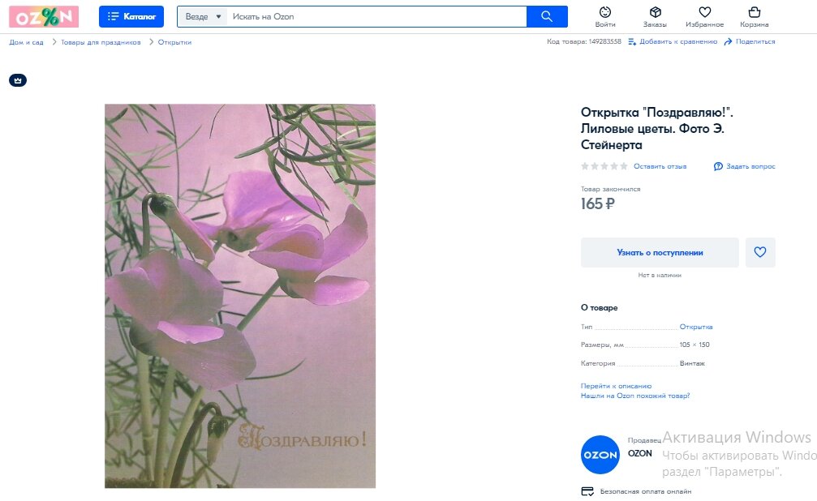Click the magnifier search button
This screenshot has height=501, width=817.
[547, 17]
